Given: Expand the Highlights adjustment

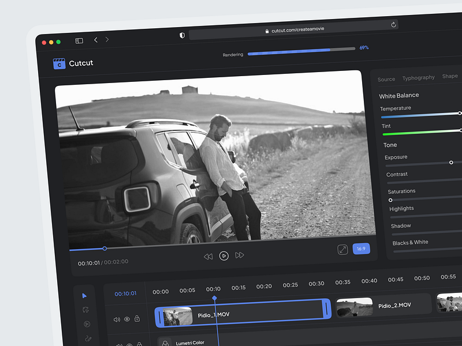Looking at the screenshot, I should 403,208.
